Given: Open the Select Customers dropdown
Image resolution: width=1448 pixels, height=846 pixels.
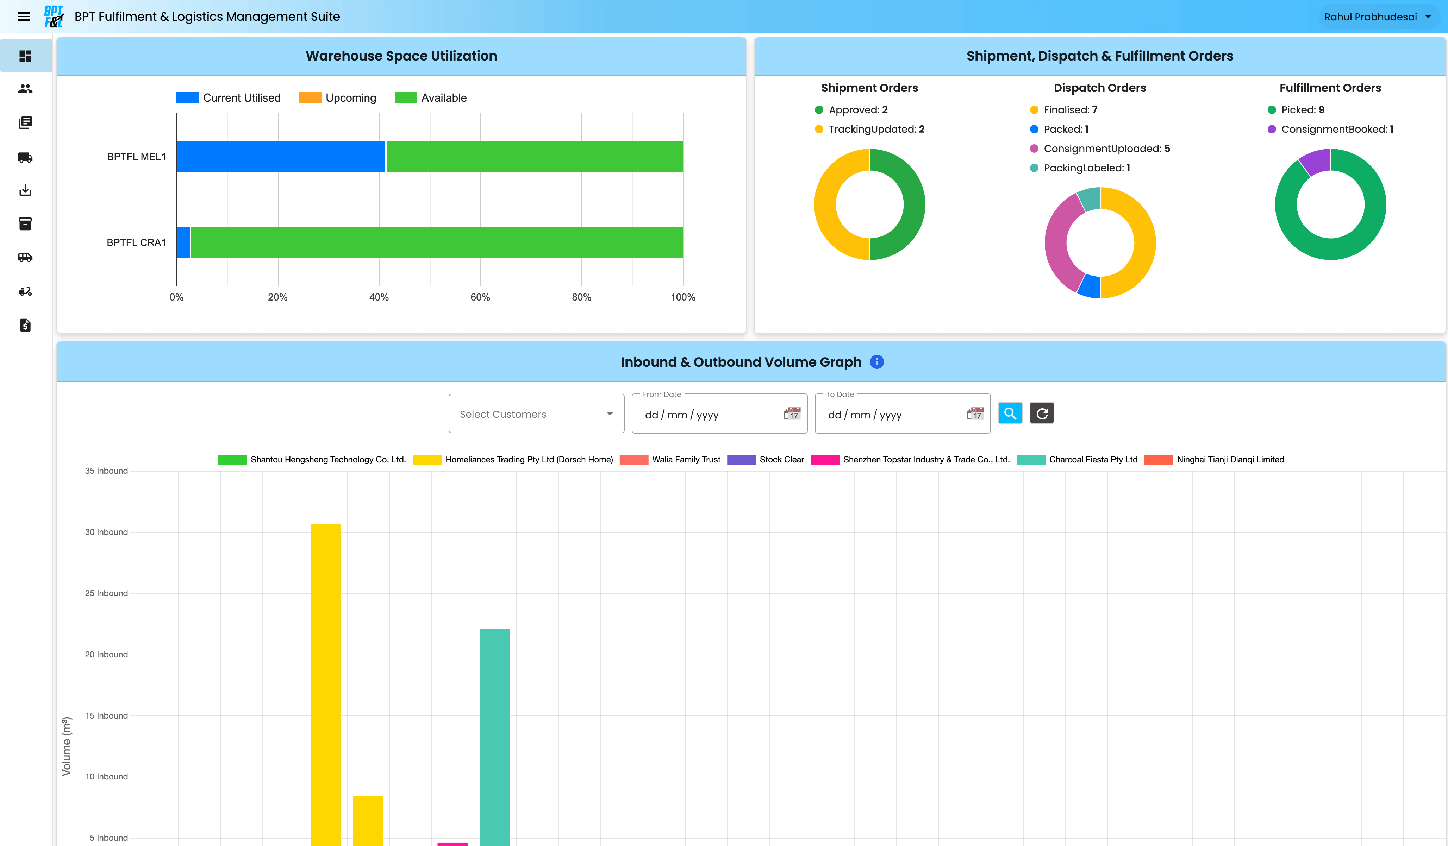Looking at the screenshot, I should pos(536,413).
